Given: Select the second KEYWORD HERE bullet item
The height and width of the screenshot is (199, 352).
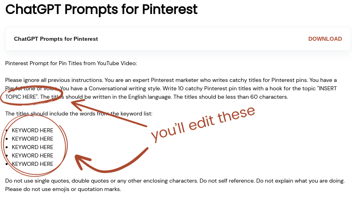Looking at the screenshot, I should pos(32,139).
